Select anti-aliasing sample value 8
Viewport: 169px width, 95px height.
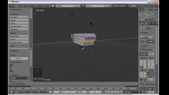click(142, 89)
